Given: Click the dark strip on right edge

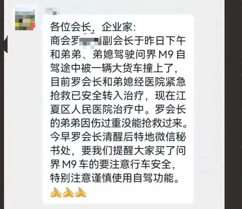Looking at the screenshot, I should [x=233, y=105].
